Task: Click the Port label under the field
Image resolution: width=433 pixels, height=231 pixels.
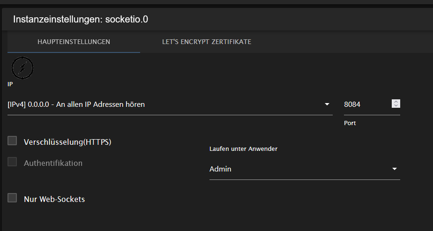Action: (350, 123)
